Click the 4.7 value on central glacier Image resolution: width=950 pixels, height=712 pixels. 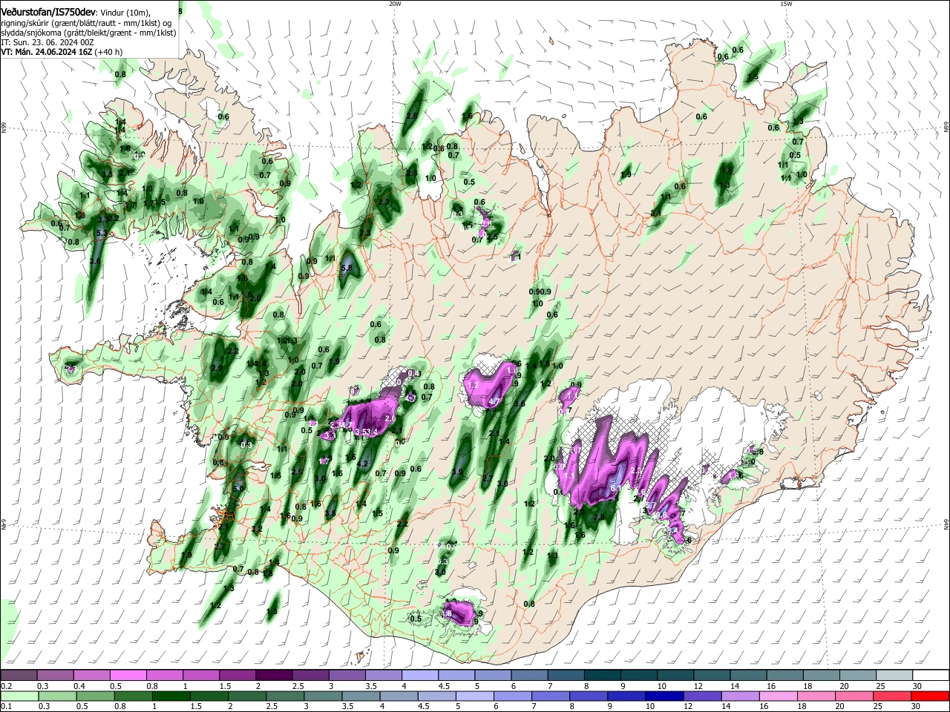tap(494, 401)
